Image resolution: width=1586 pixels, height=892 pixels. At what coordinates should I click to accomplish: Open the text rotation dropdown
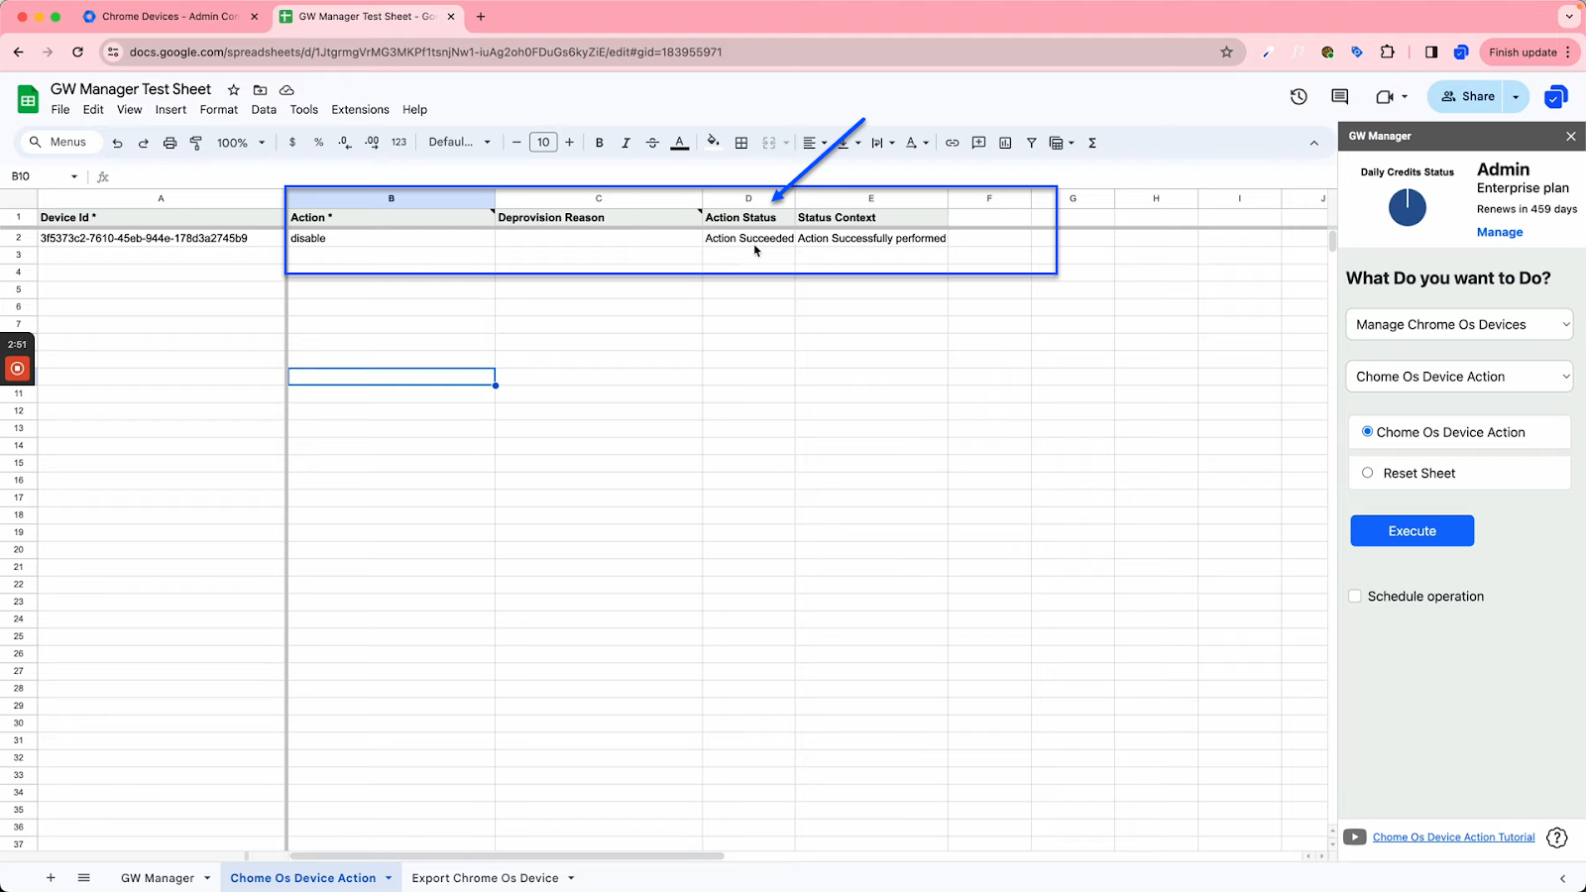point(917,143)
